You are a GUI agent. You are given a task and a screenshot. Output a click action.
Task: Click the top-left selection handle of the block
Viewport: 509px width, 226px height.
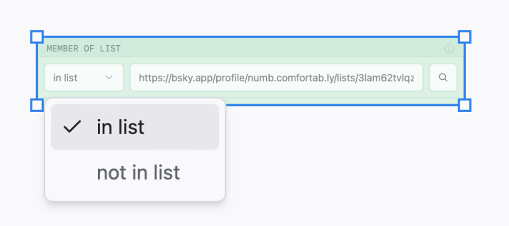click(x=37, y=37)
